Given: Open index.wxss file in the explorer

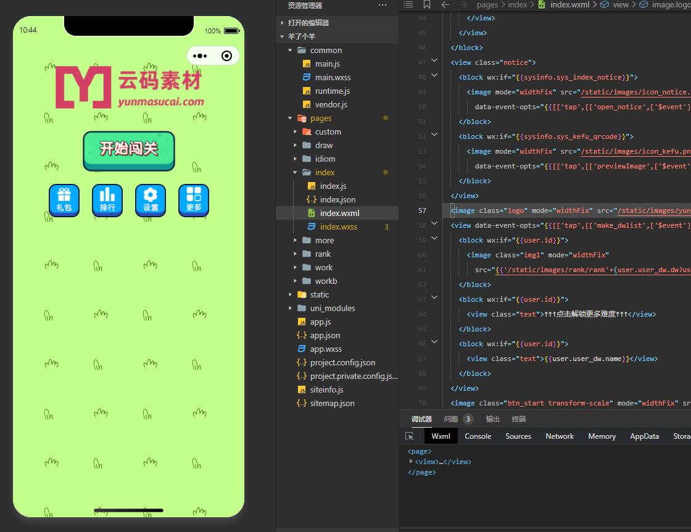Looking at the screenshot, I should click(338, 227).
